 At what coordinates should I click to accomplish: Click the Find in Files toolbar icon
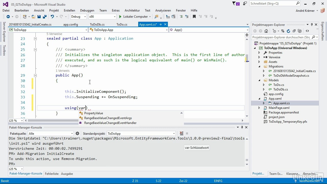coord(156,17)
